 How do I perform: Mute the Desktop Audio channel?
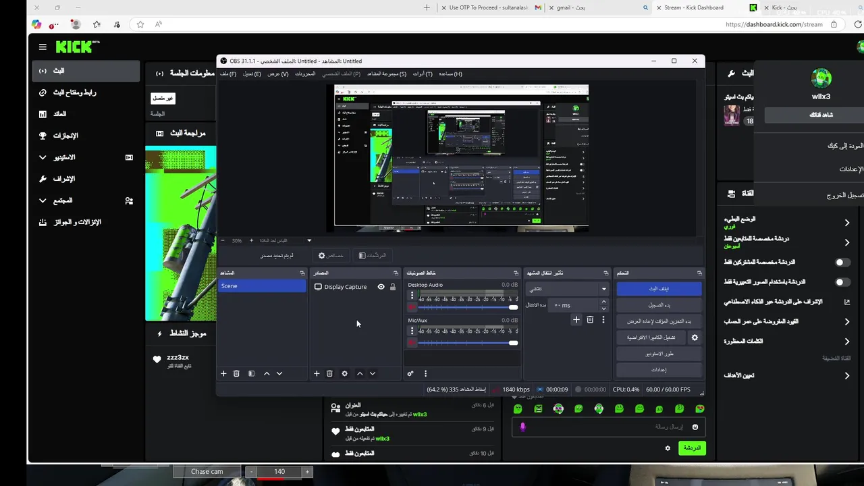point(412,307)
